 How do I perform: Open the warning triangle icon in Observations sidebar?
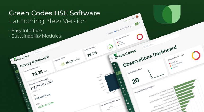coord(123,88)
